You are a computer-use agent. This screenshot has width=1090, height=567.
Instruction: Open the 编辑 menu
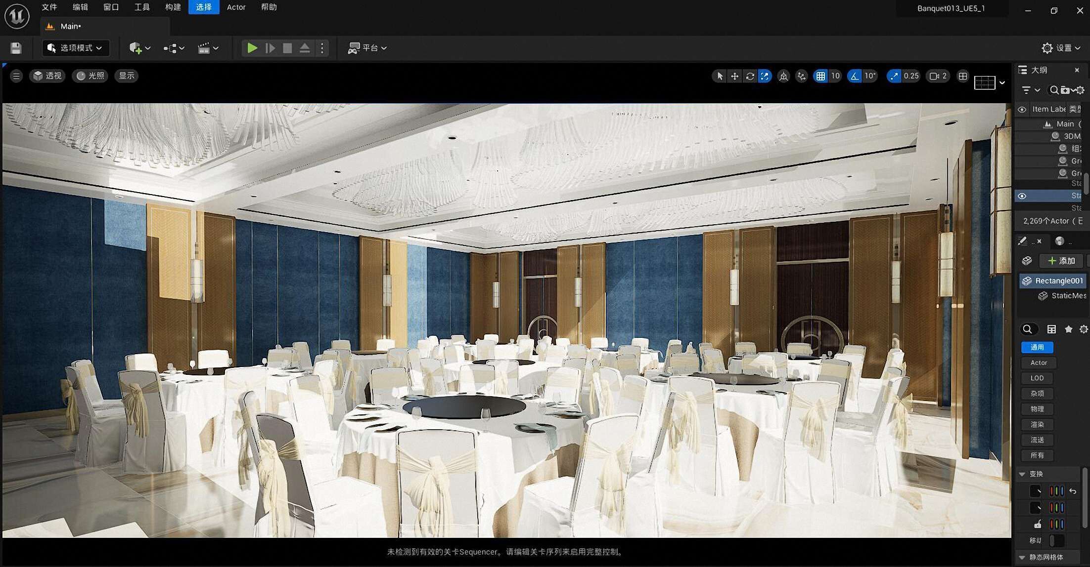80,7
